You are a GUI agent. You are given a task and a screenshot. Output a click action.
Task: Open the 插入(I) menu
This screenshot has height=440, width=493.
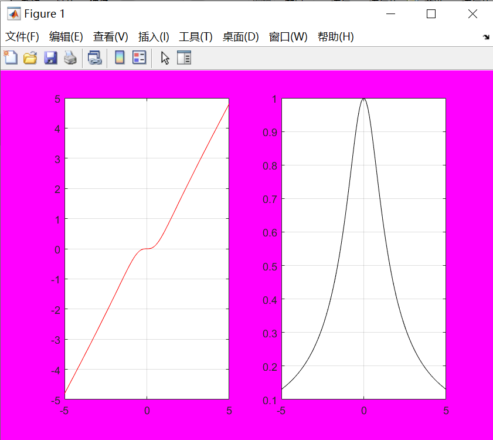pyautogui.click(x=153, y=36)
